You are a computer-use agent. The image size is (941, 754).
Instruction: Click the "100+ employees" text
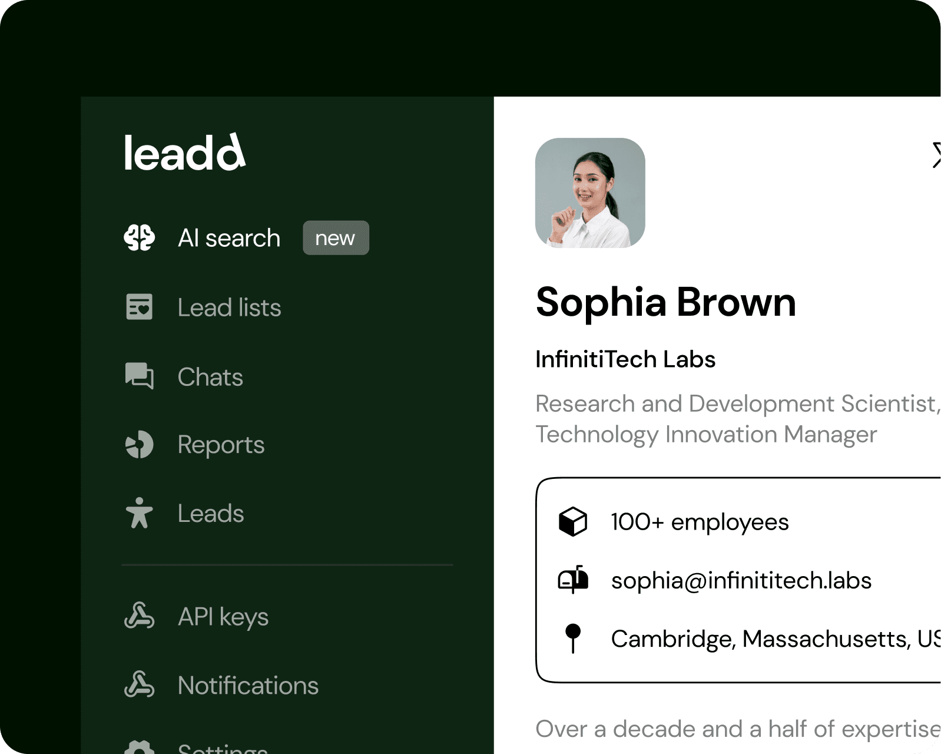click(x=700, y=522)
